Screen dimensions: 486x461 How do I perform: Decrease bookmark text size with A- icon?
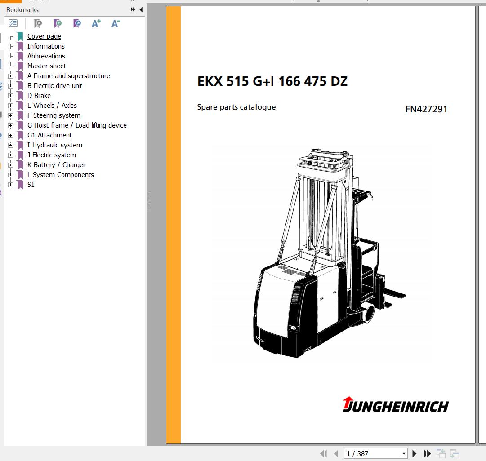(x=116, y=23)
